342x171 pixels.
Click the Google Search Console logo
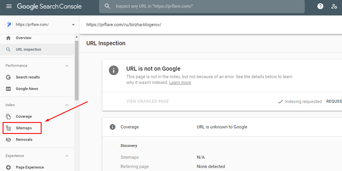[x=49, y=6]
